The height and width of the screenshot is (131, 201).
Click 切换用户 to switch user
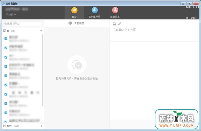(x=11, y=15)
